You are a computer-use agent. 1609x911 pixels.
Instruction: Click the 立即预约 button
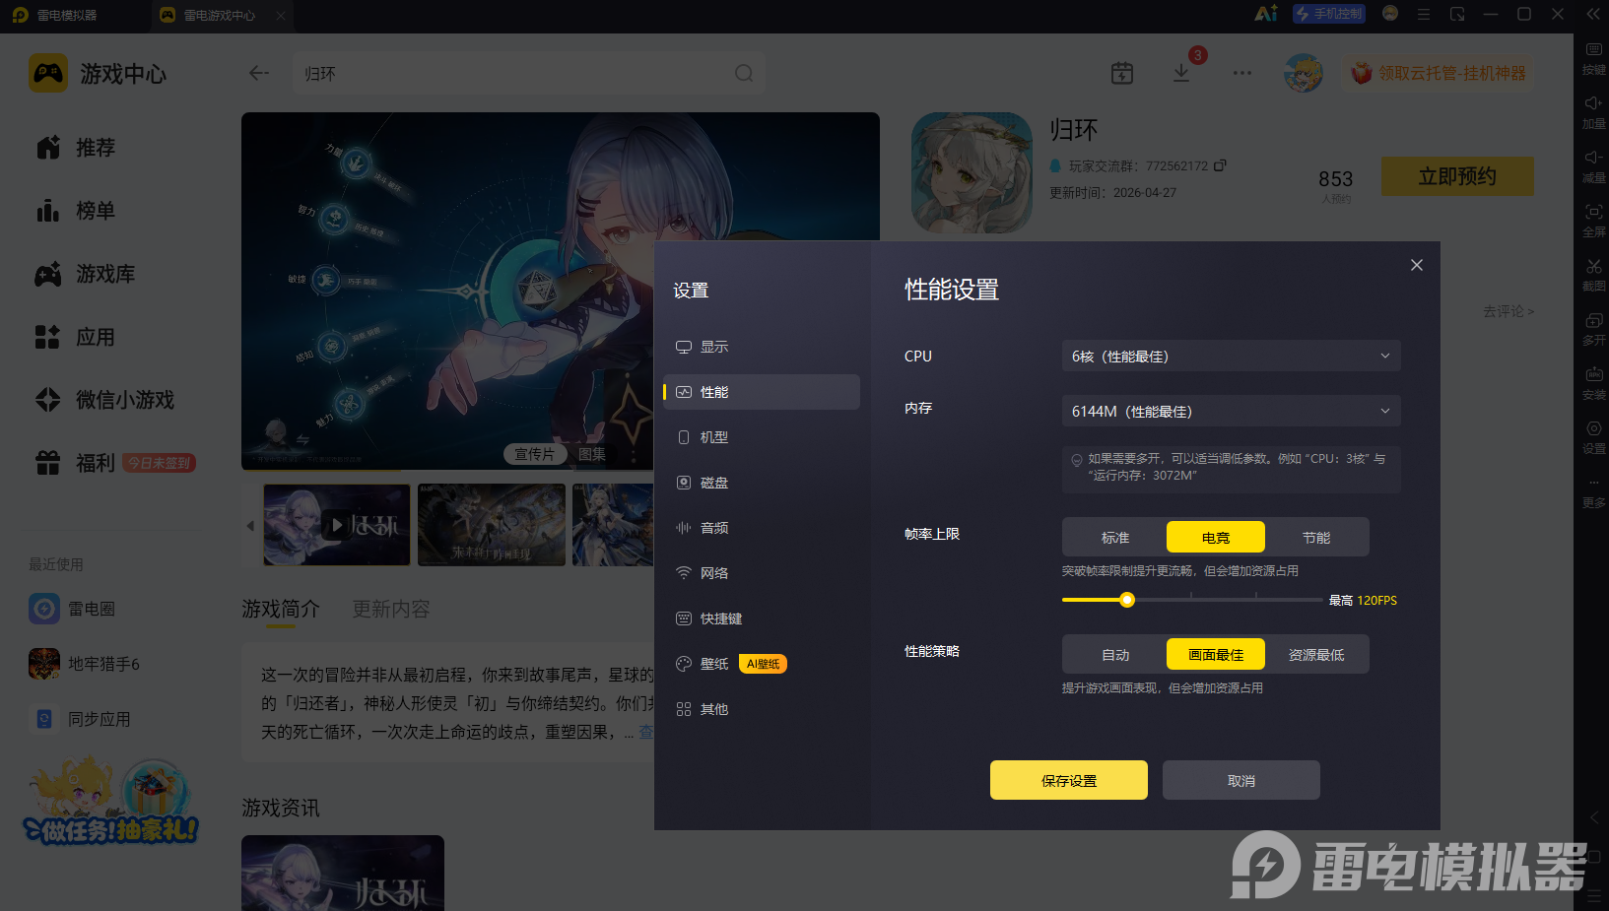pos(1457,176)
